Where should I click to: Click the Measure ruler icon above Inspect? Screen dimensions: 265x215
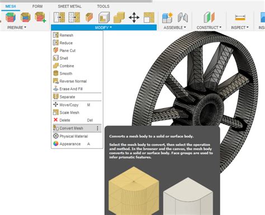pos(240,17)
